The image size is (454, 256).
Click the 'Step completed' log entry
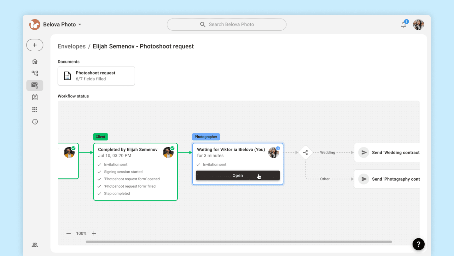point(117,194)
